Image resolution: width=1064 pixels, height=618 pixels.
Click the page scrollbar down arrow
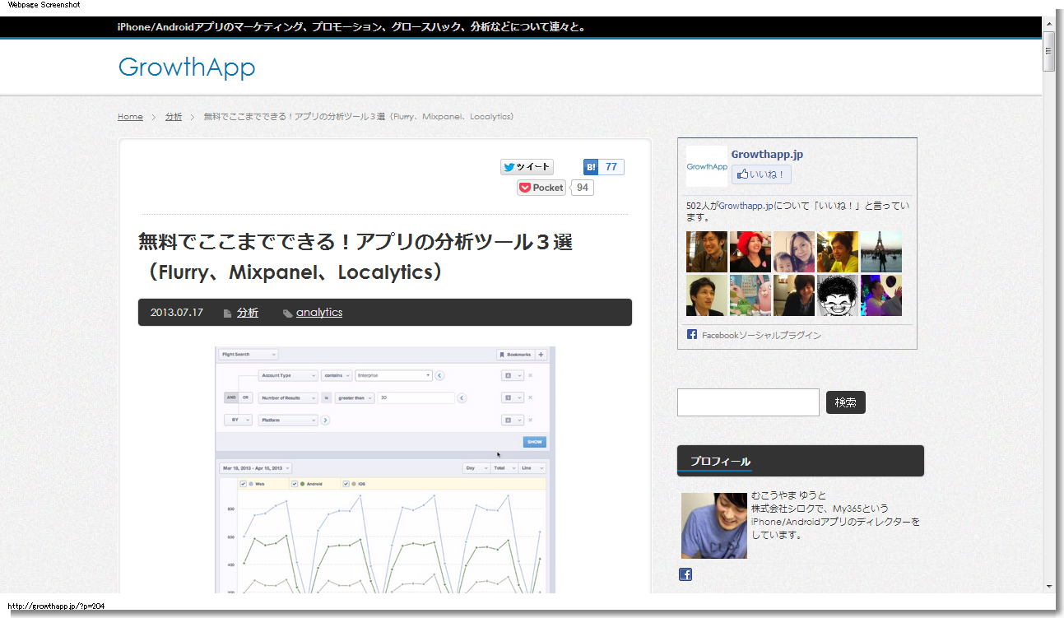(x=1049, y=586)
